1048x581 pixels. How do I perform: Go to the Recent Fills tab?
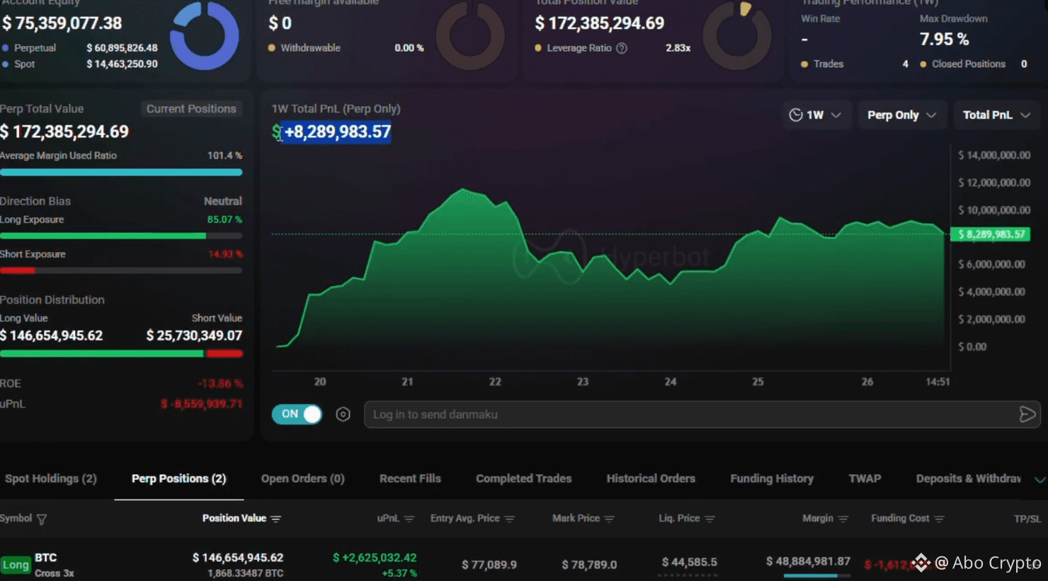[410, 478]
